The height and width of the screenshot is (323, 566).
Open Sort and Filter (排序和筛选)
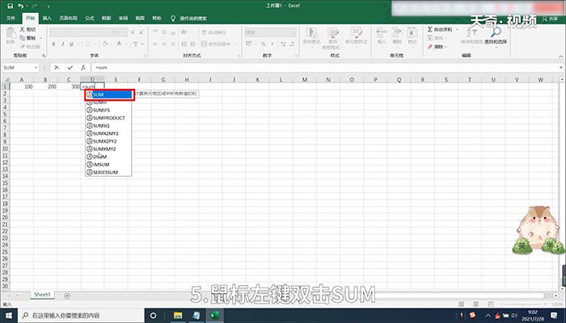click(471, 36)
